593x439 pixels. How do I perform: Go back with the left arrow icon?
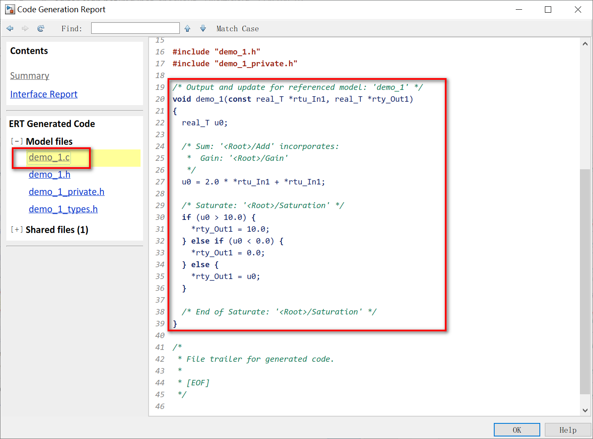(10, 28)
